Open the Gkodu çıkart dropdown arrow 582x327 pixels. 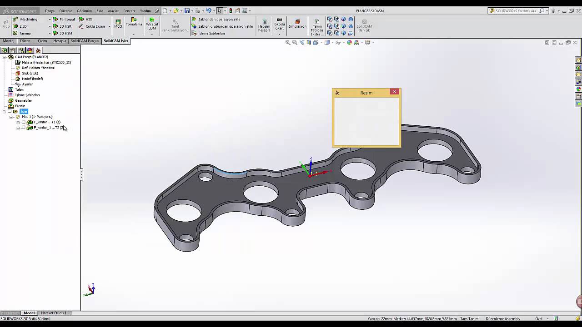click(279, 34)
